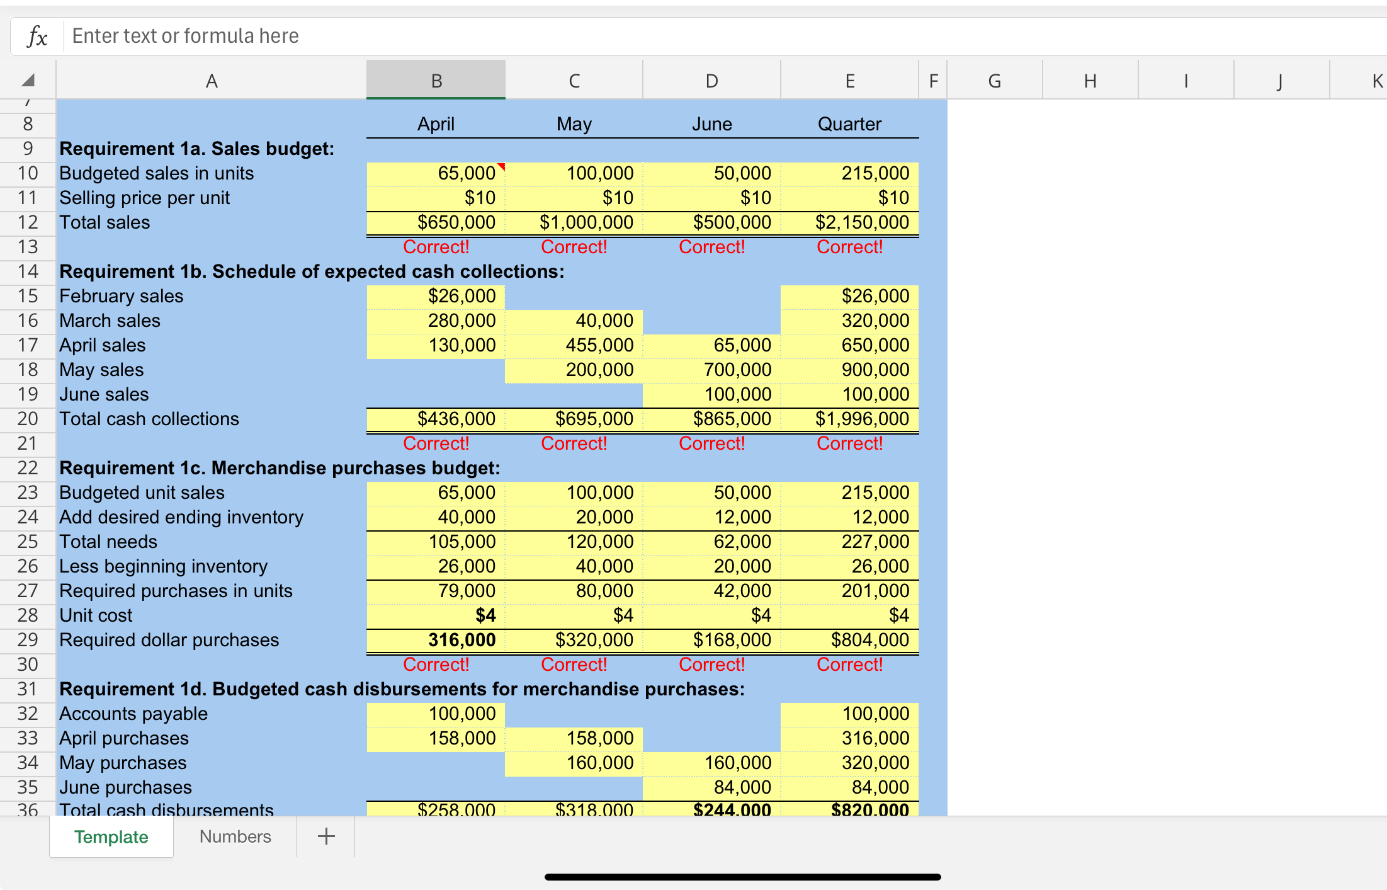Add a new sheet with plus icon
Viewport: 1387px width, 890px height.
coord(326,836)
